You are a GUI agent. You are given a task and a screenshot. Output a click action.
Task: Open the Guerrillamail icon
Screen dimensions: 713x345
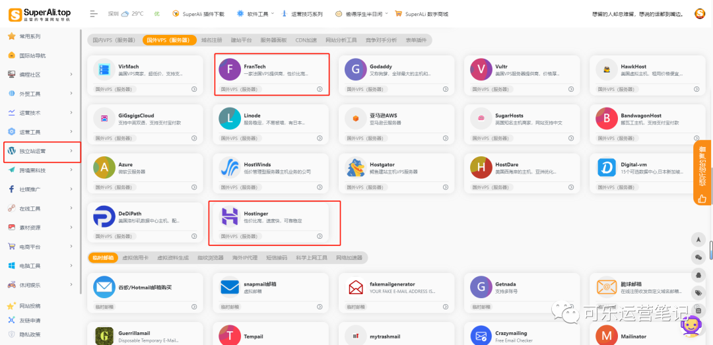pyautogui.click(x=104, y=336)
